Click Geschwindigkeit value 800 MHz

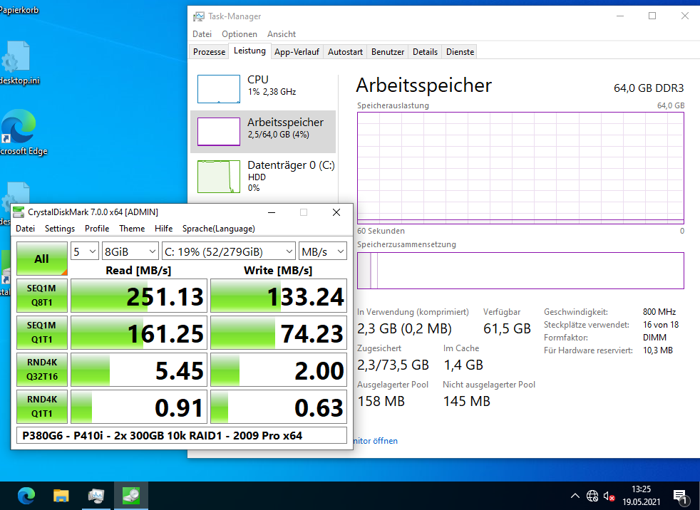click(659, 312)
